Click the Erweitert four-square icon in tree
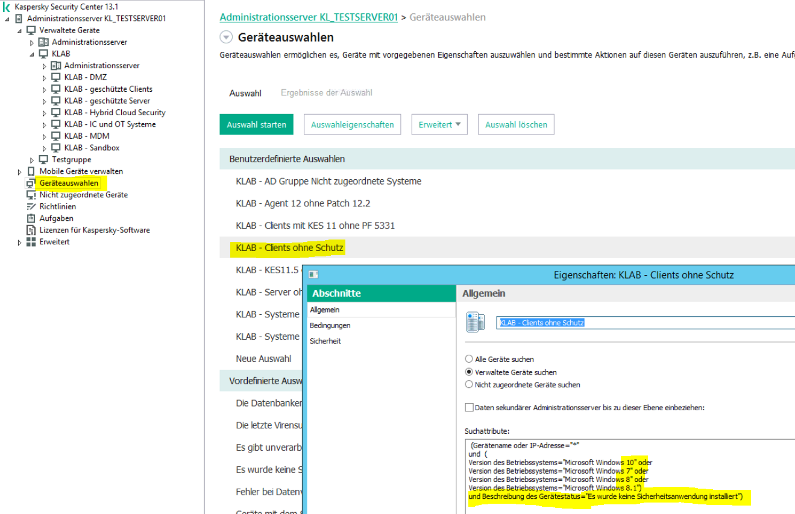The width and height of the screenshot is (795, 514). click(31, 242)
